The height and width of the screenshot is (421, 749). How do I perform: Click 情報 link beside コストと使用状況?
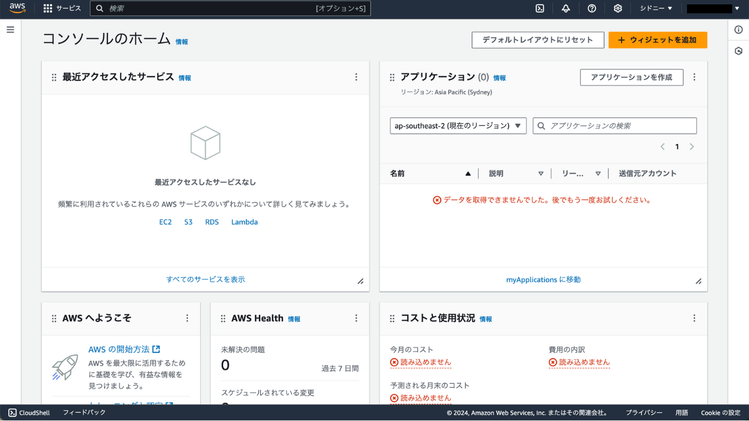click(486, 319)
